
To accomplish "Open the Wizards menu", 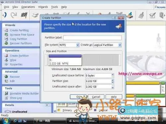I will pyautogui.click(x=43, y=7).
